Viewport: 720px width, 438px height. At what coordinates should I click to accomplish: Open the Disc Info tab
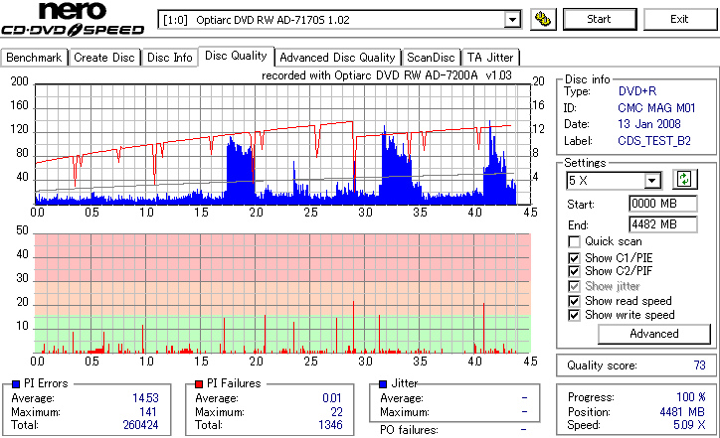(169, 58)
